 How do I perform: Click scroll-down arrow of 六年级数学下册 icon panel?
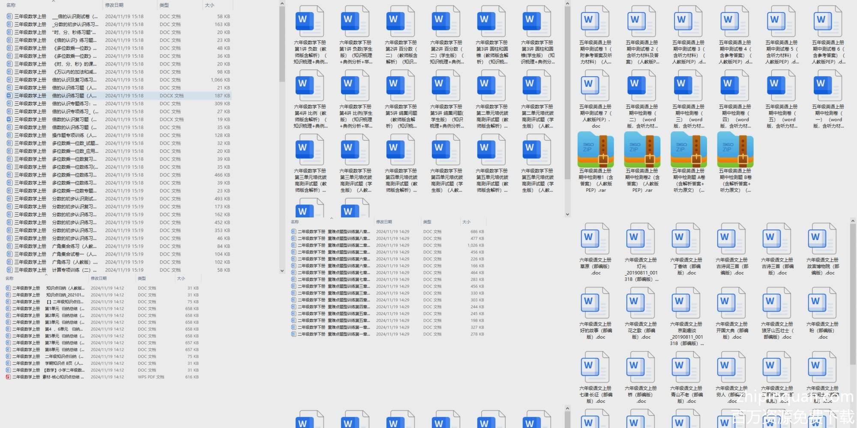pos(567,214)
